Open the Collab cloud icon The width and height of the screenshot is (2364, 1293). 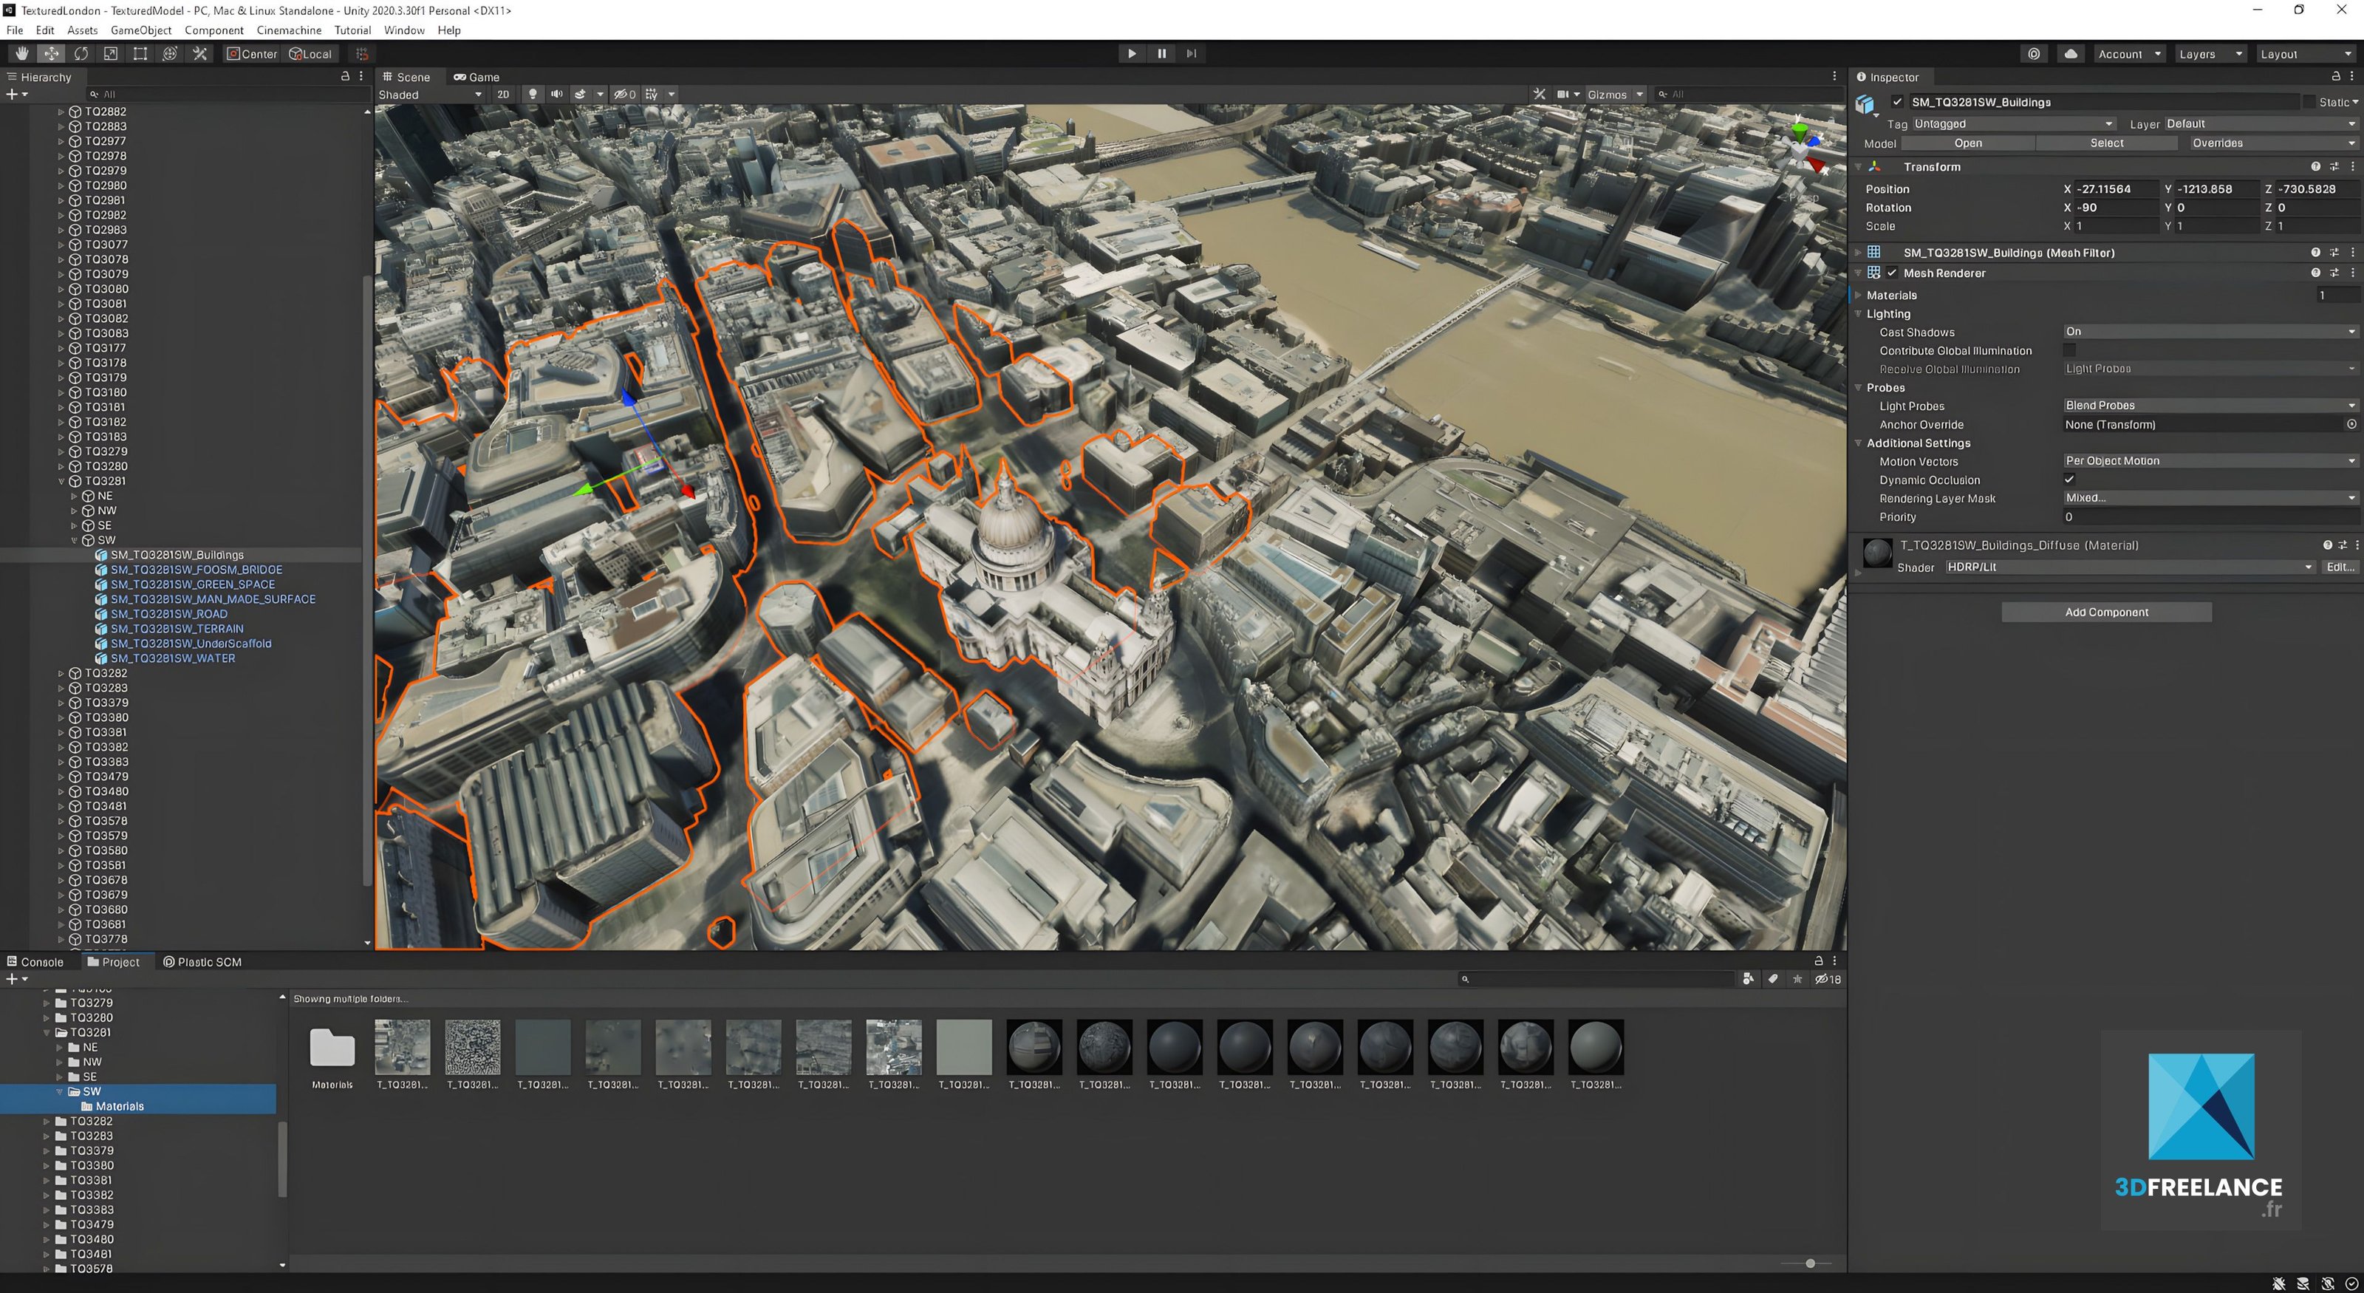2070,54
